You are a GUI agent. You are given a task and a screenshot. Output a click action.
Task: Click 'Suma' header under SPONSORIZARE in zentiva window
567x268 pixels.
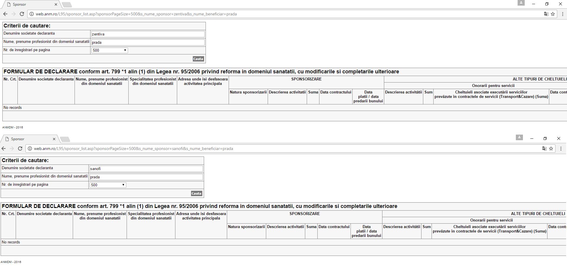tap(313, 92)
